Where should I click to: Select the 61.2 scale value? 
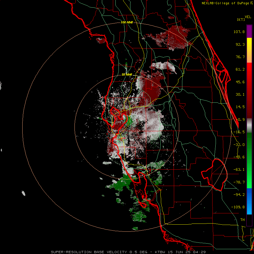240,69
